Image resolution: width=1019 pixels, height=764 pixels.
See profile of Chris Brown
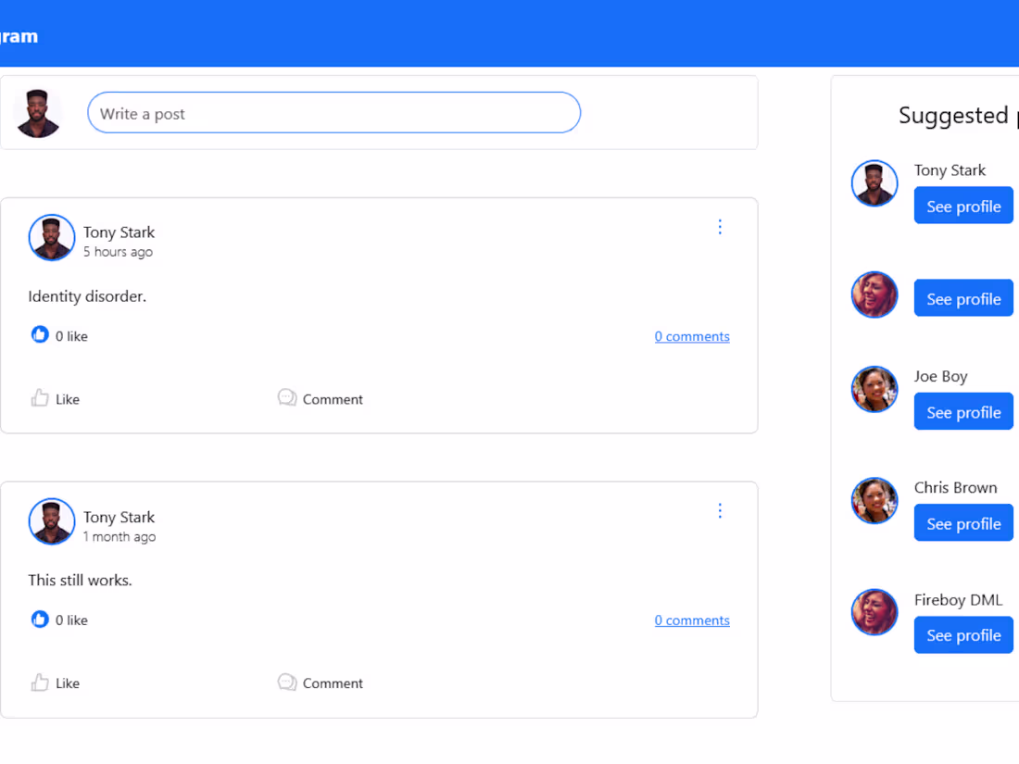click(x=963, y=522)
